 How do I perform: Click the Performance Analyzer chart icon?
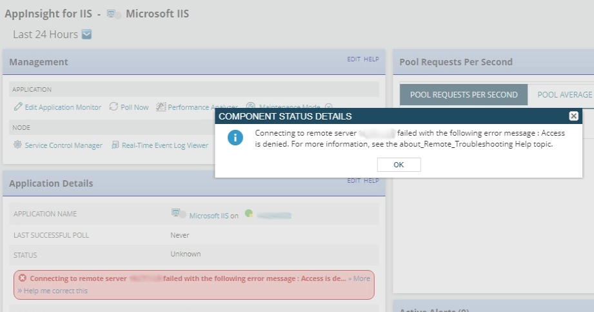pos(161,107)
